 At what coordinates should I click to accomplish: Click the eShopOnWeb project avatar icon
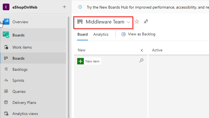click(x=6, y=7)
